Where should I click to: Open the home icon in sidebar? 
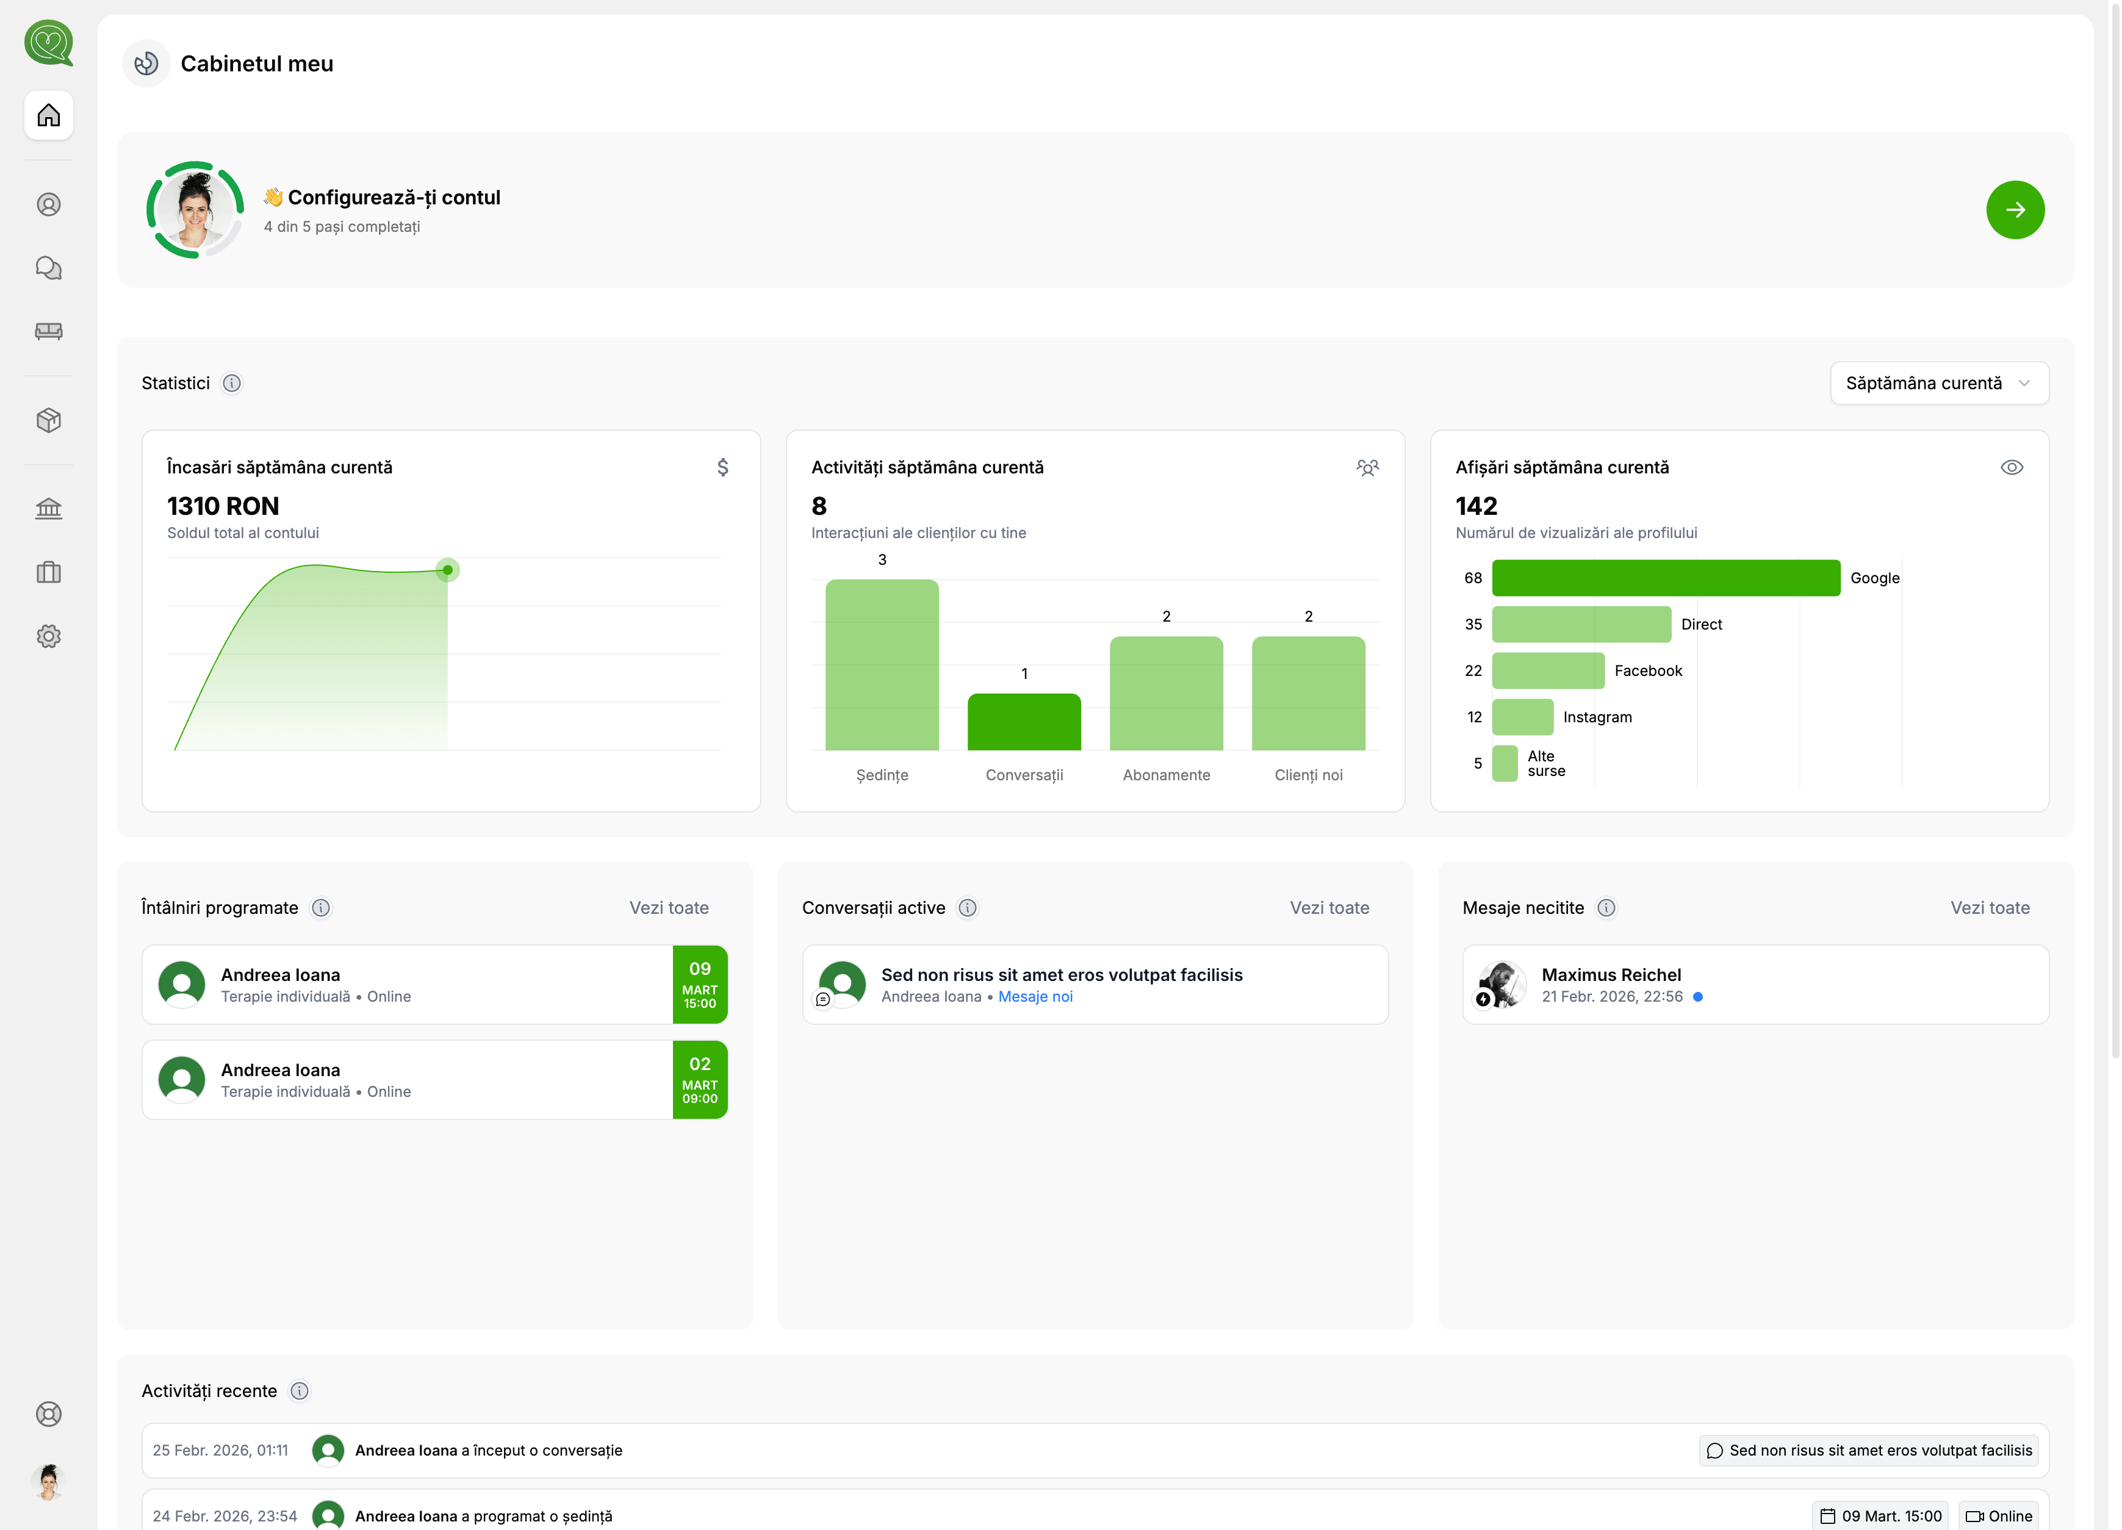49,115
